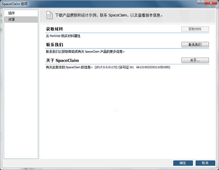Click the header description about 下载产品更新

pos(109,15)
